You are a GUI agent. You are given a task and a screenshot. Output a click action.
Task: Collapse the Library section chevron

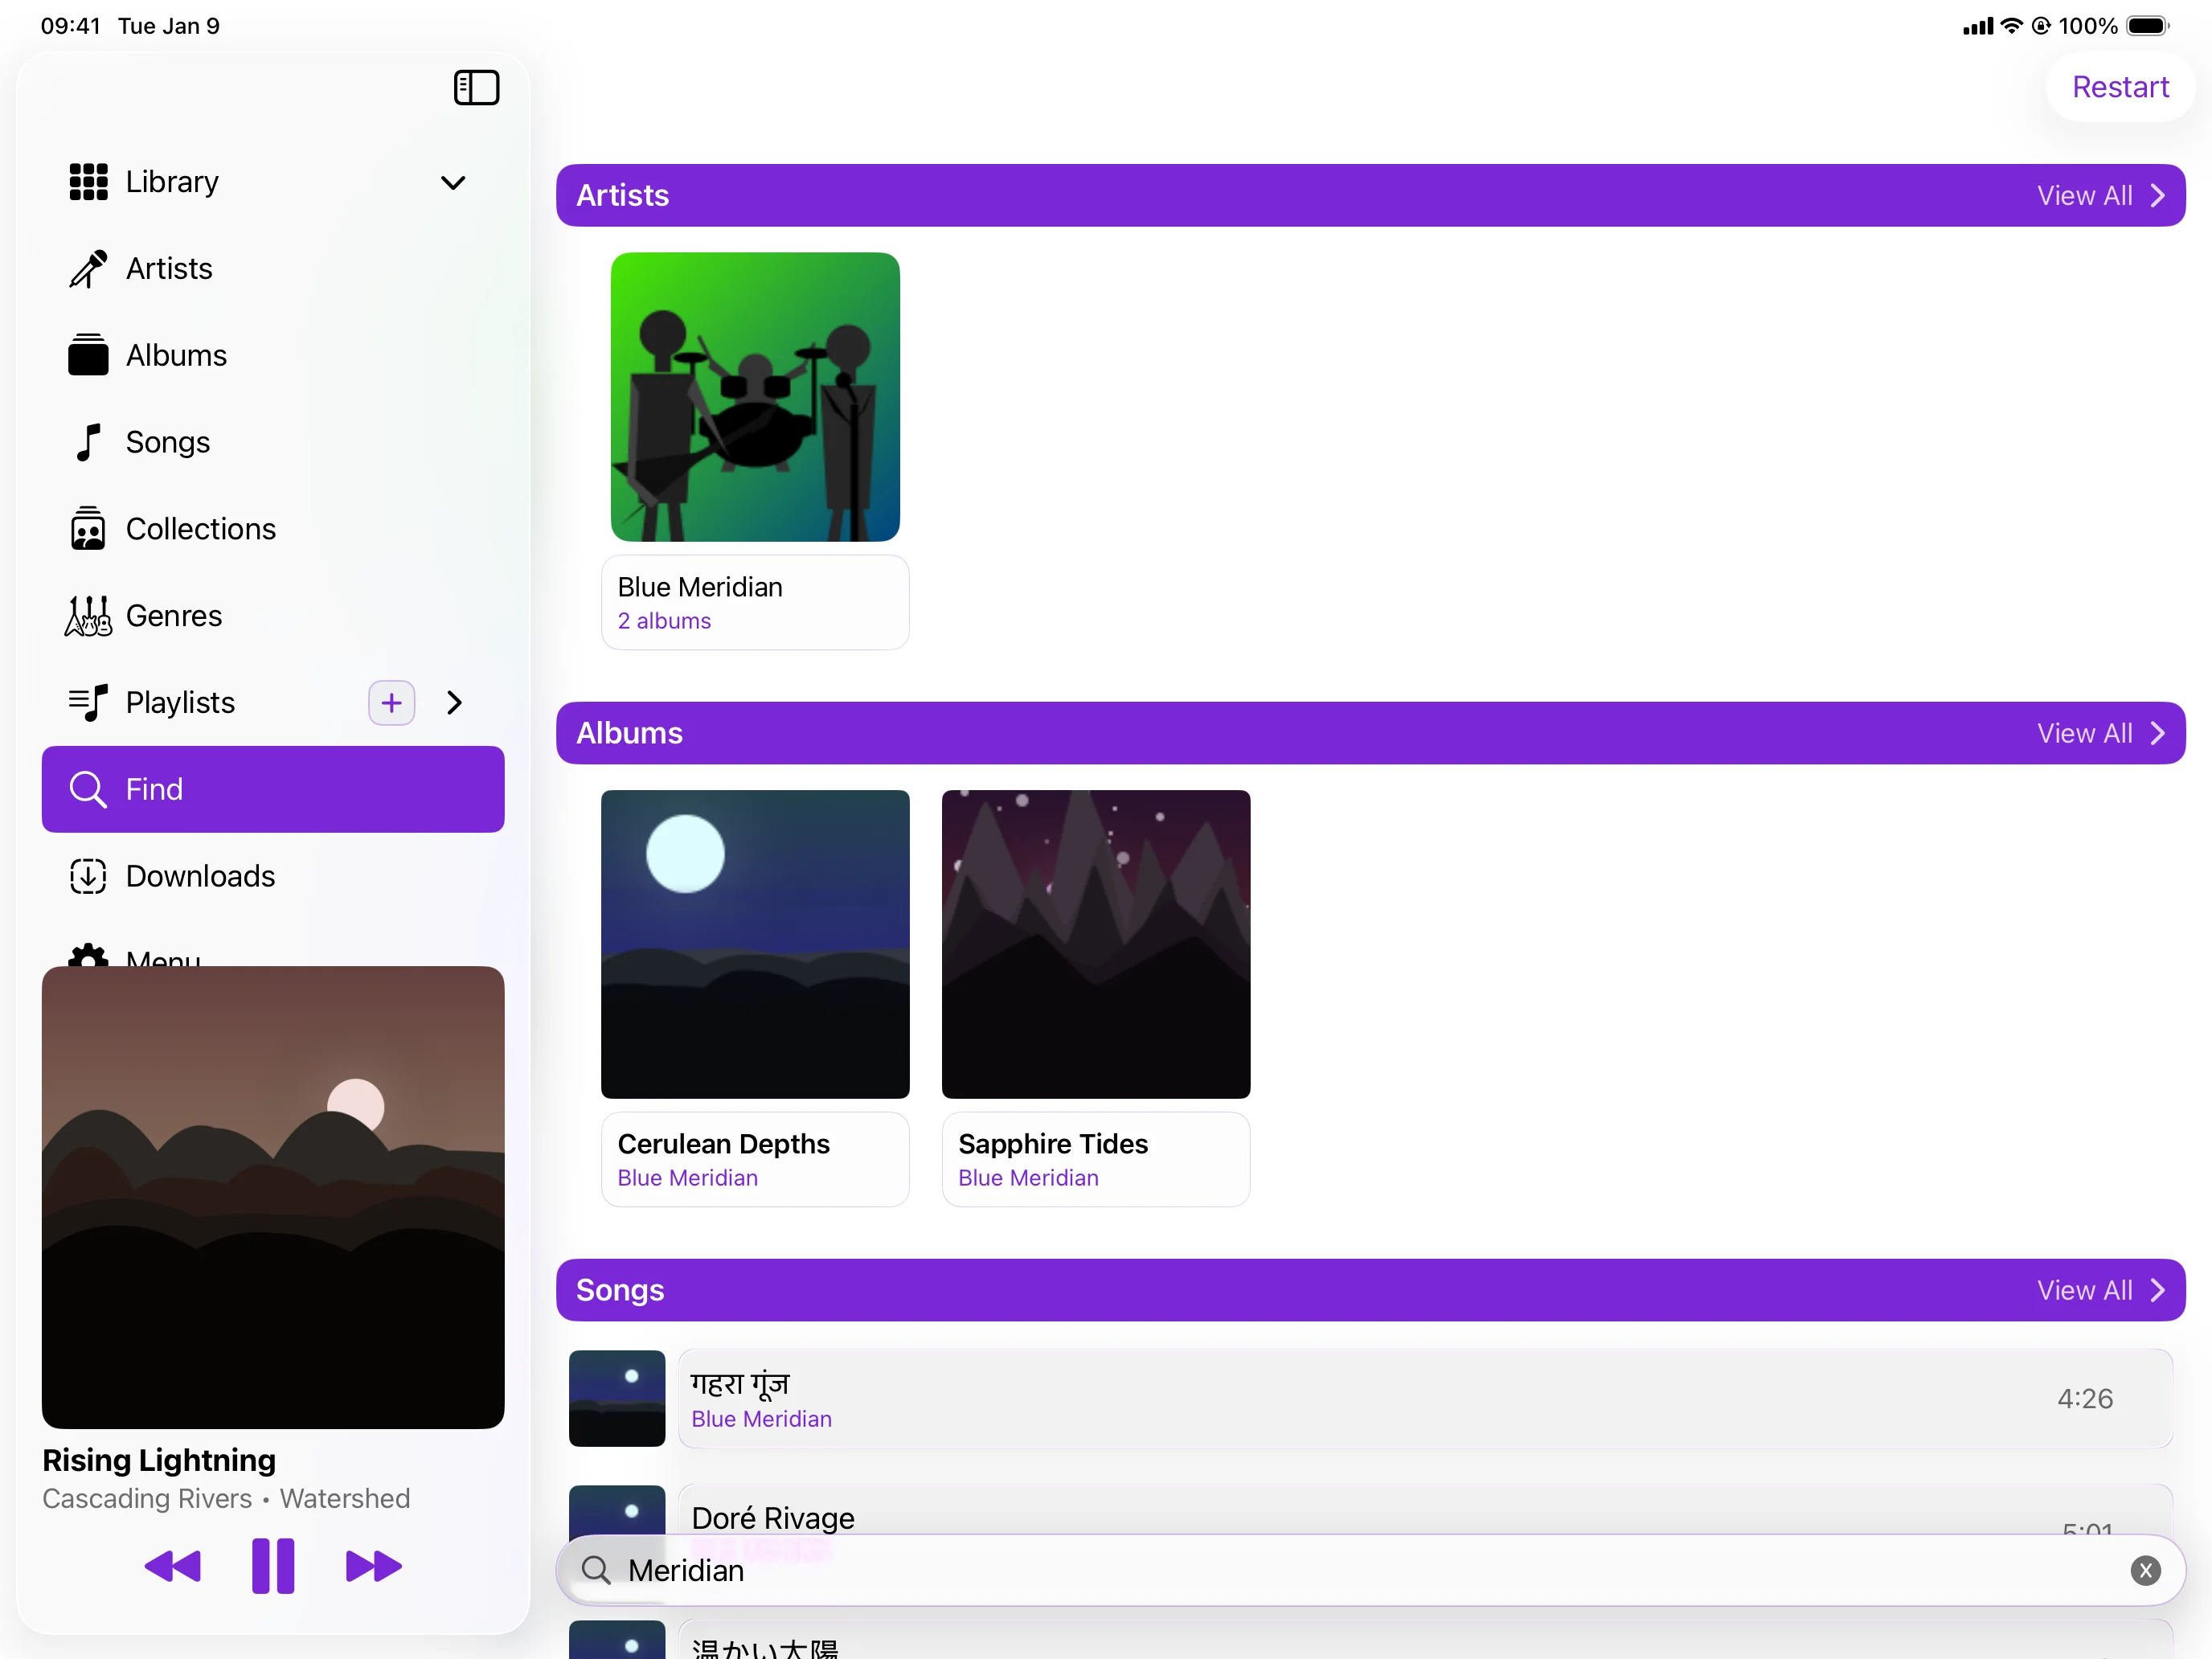point(453,182)
